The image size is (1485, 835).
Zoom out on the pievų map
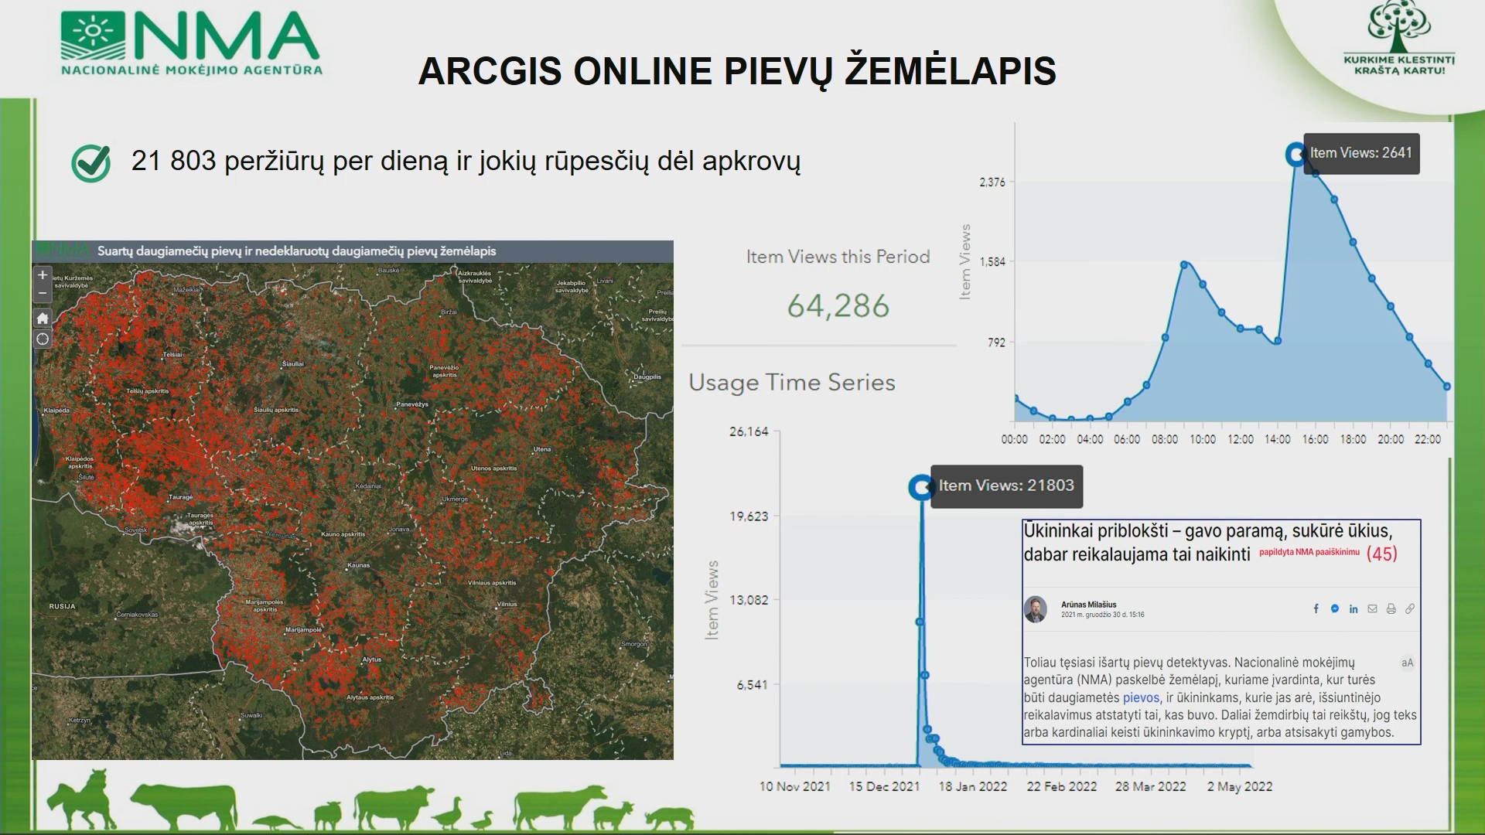(x=43, y=293)
